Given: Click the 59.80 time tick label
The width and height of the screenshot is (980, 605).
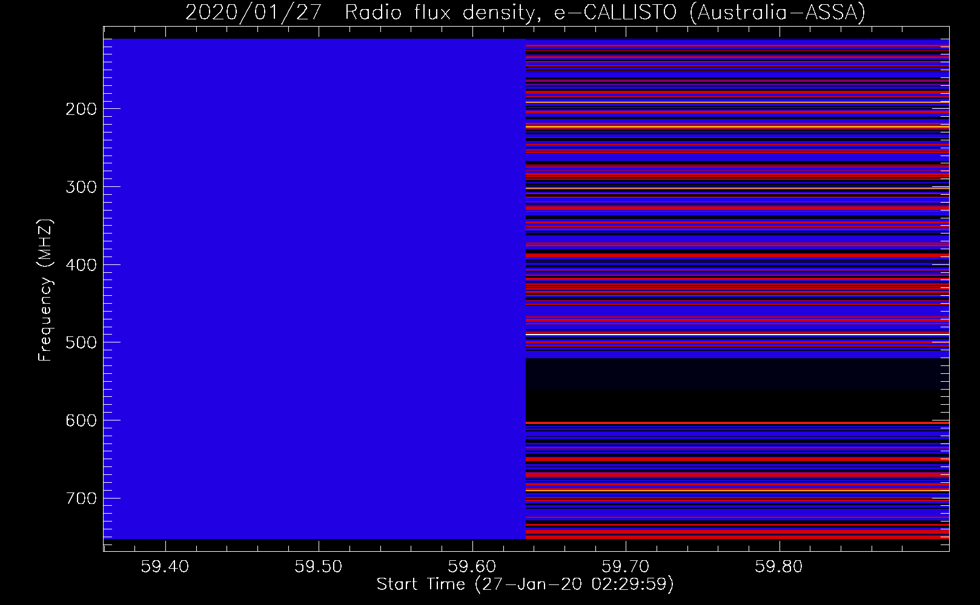Looking at the screenshot, I should tap(779, 567).
